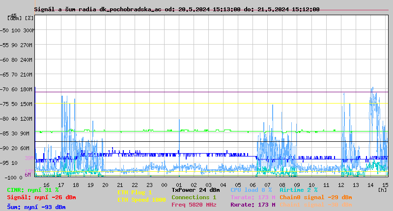Select the ETH Plug legend text
This screenshot has height=211, width=393.
pyautogui.click(x=135, y=192)
